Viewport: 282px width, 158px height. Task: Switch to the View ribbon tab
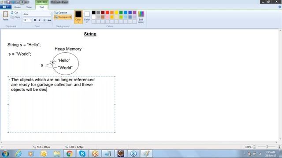click(29, 7)
